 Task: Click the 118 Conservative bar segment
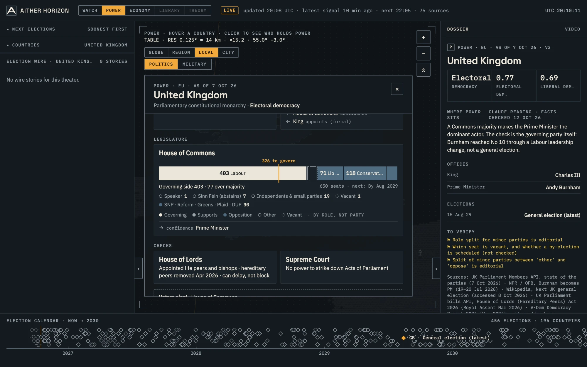coord(365,173)
